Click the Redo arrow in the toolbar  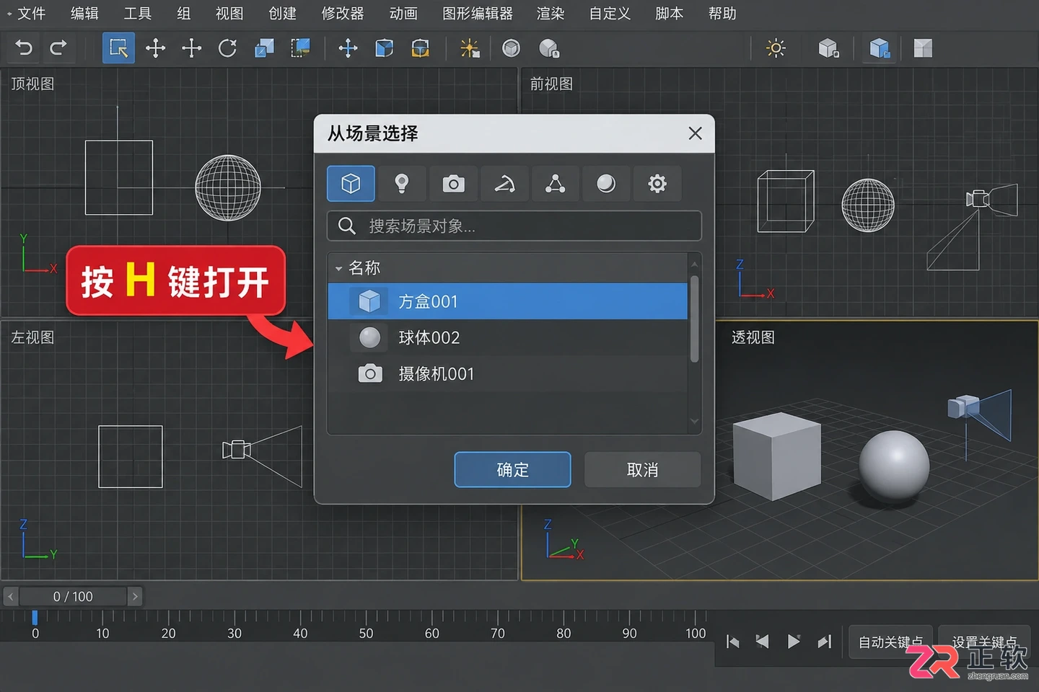(58, 48)
